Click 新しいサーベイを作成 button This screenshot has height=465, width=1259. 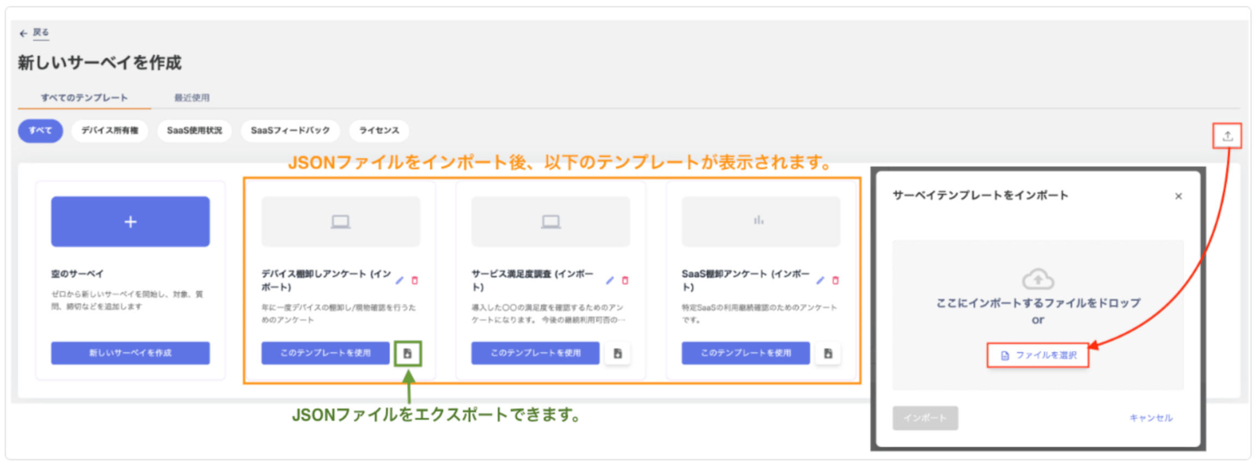tap(130, 353)
